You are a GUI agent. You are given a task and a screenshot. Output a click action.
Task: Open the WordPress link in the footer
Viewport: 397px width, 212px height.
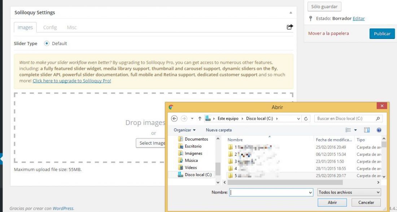[x=63, y=208]
